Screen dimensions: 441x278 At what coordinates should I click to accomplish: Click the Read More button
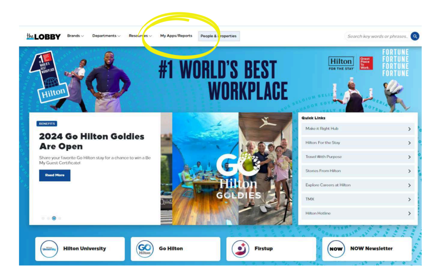55,175
